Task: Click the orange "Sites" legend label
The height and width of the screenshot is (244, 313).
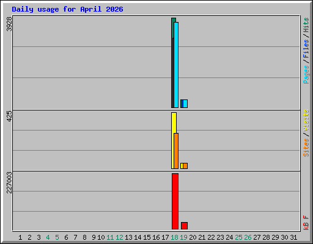Action: click(x=306, y=148)
